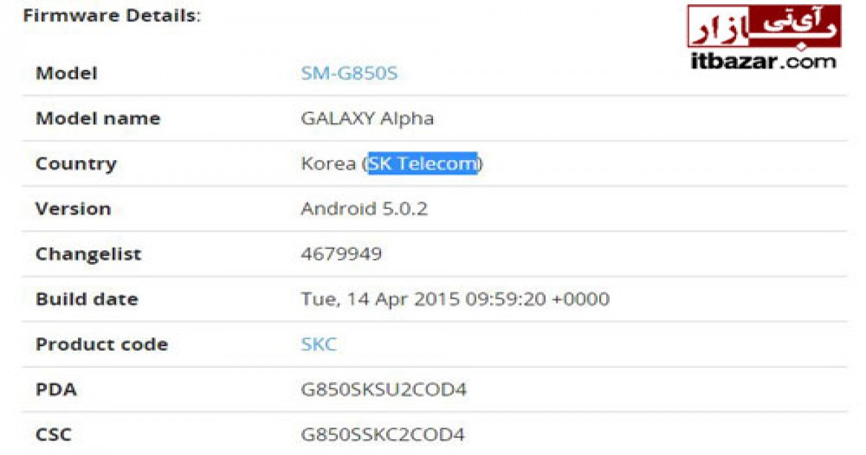Screen dimensions: 866x455
Task: Click the itbazar.com text under the logo
Action: 764,61
